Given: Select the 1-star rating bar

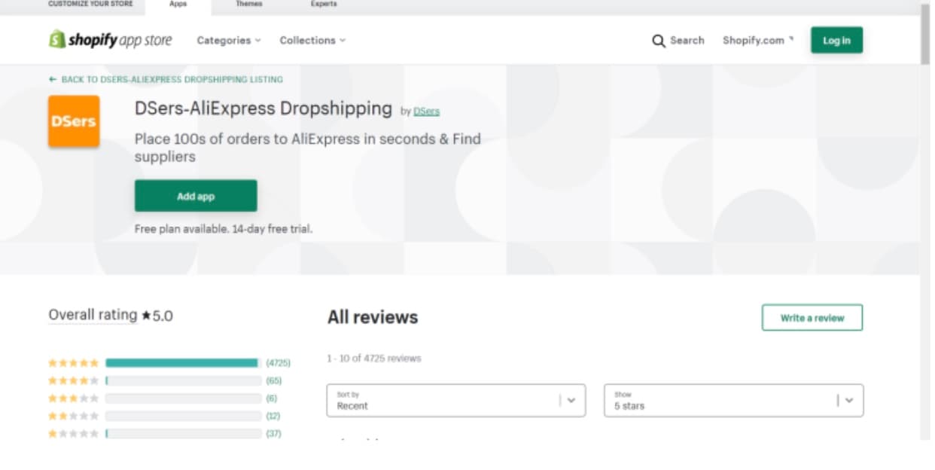Looking at the screenshot, I should click(x=181, y=433).
